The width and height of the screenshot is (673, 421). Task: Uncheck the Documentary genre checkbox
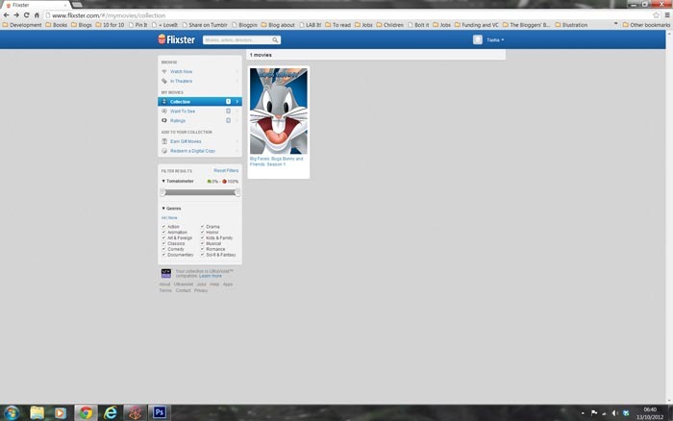pyautogui.click(x=163, y=254)
